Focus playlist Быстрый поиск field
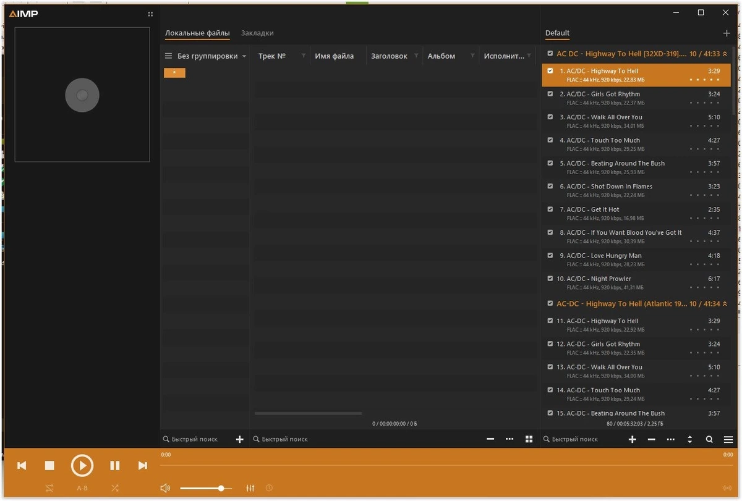The image size is (742, 501). 582,439
